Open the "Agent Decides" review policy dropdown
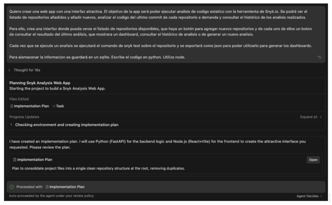The image size is (332, 205). click(x=309, y=196)
